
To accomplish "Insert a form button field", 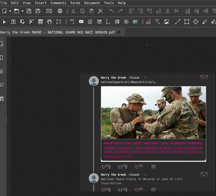I will 81,21.
